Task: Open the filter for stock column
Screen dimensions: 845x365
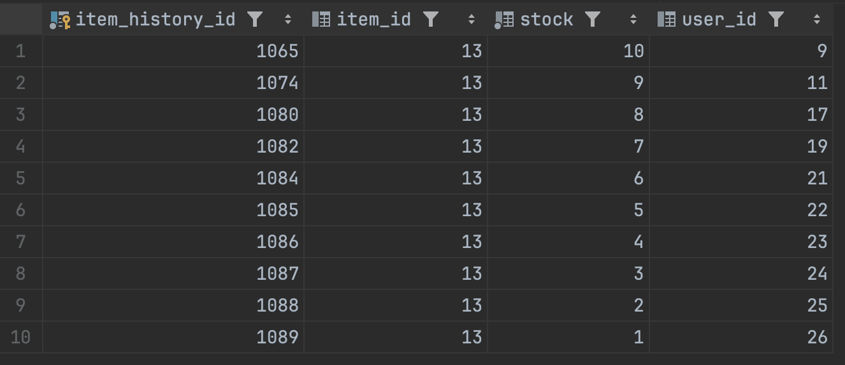Action: click(593, 20)
